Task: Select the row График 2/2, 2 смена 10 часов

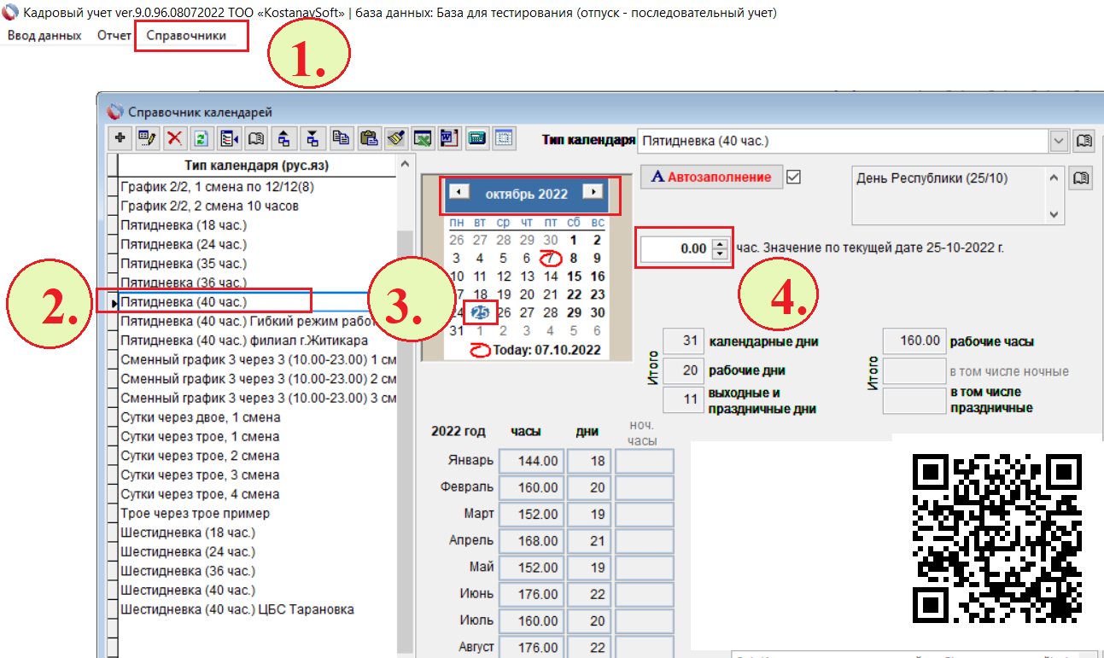Action: [257, 206]
